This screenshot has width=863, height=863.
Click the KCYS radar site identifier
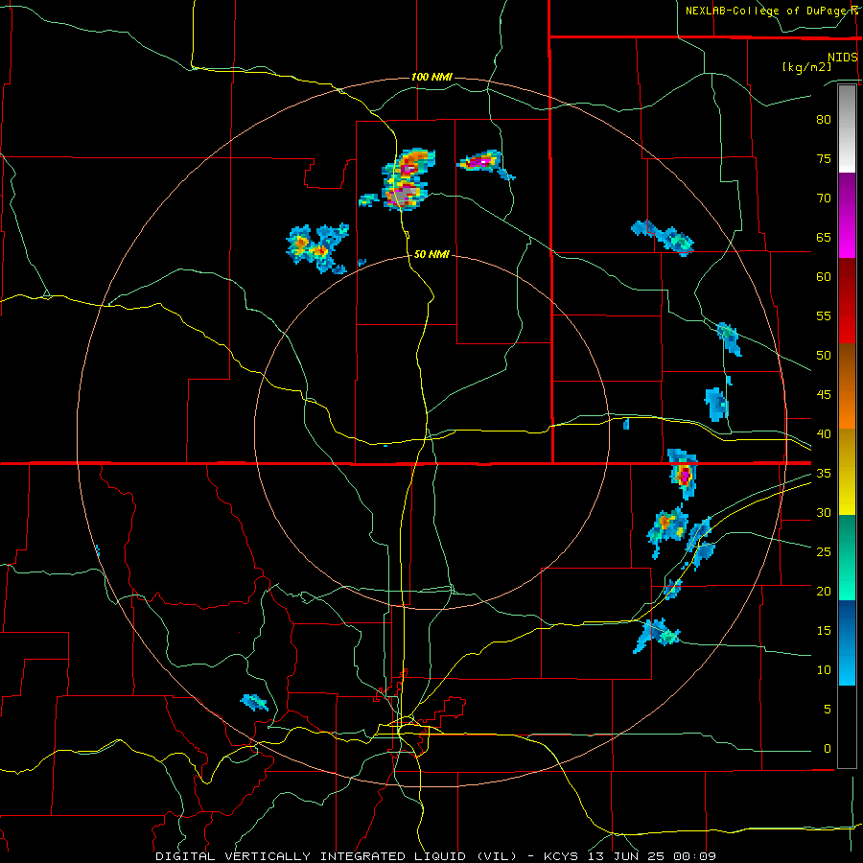click(x=561, y=856)
